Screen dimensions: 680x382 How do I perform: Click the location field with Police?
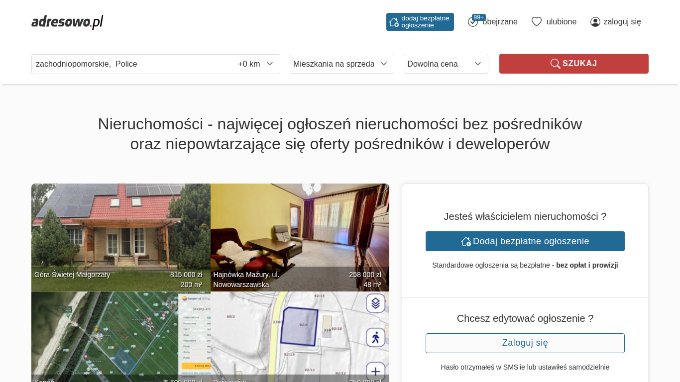pos(132,64)
